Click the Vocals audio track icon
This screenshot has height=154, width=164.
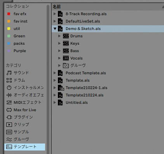click(x=66, y=58)
